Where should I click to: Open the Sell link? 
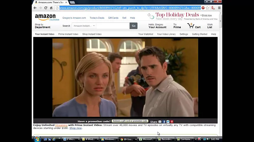tap(124, 18)
